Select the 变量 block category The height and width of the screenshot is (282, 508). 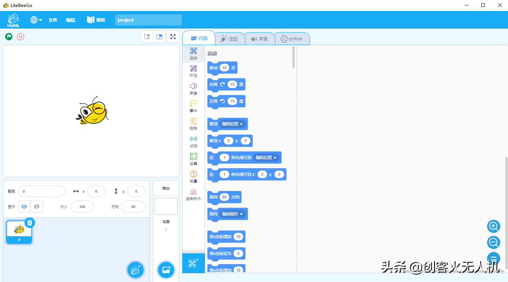(194, 177)
